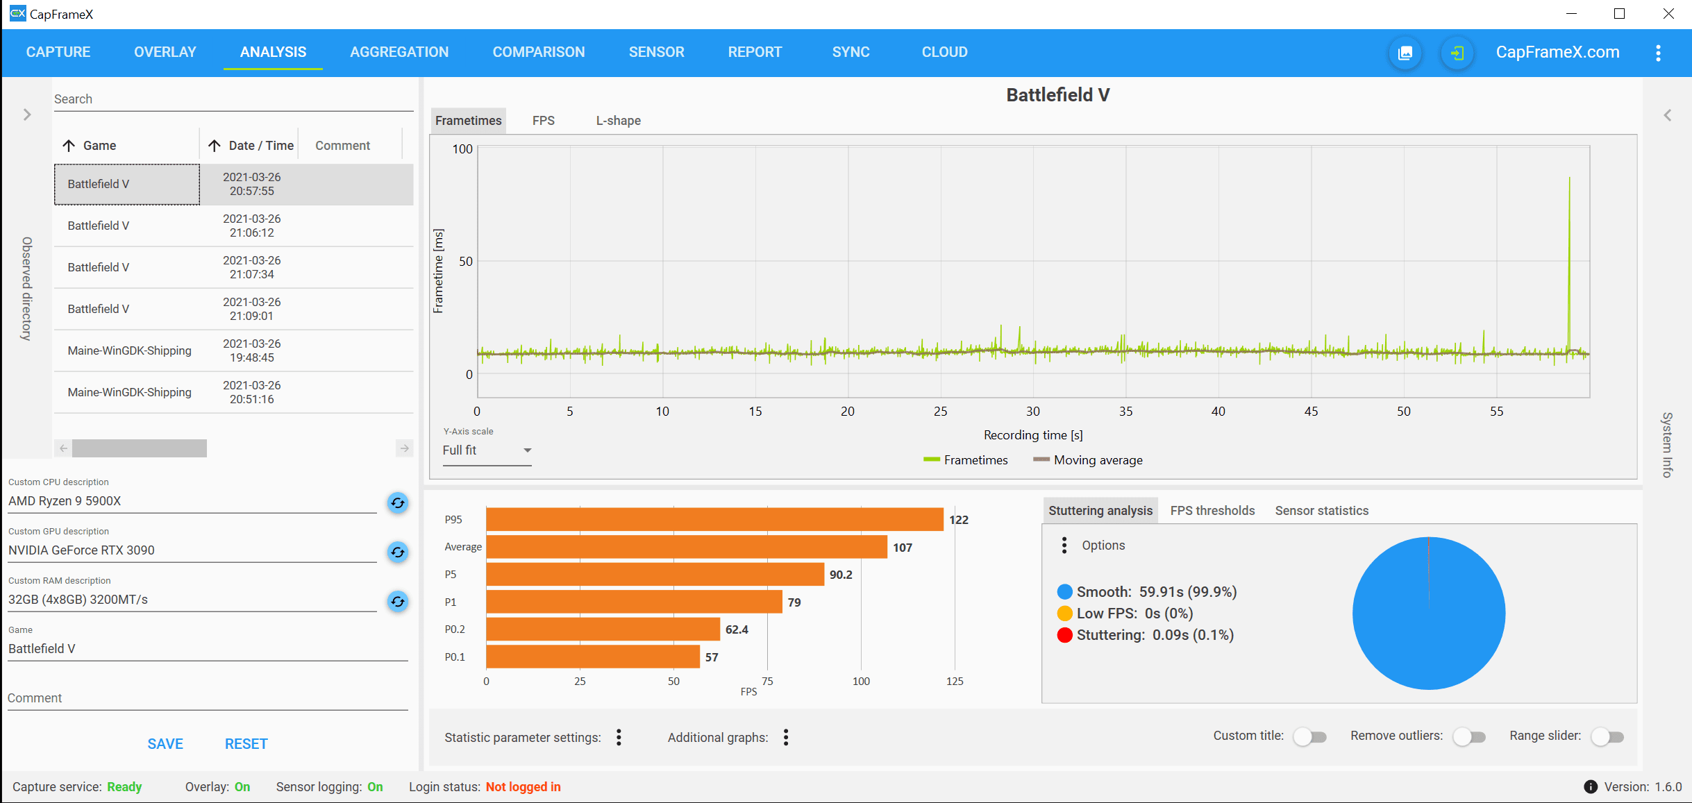Click the green login icon in header
The image size is (1692, 803).
point(1457,53)
